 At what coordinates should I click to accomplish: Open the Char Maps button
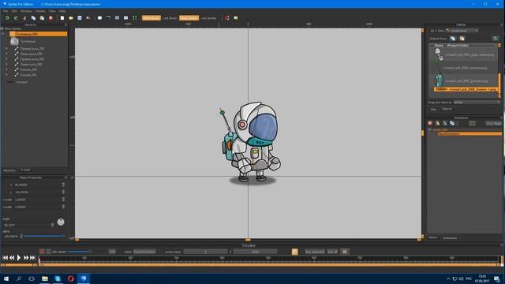click(x=493, y=123)
